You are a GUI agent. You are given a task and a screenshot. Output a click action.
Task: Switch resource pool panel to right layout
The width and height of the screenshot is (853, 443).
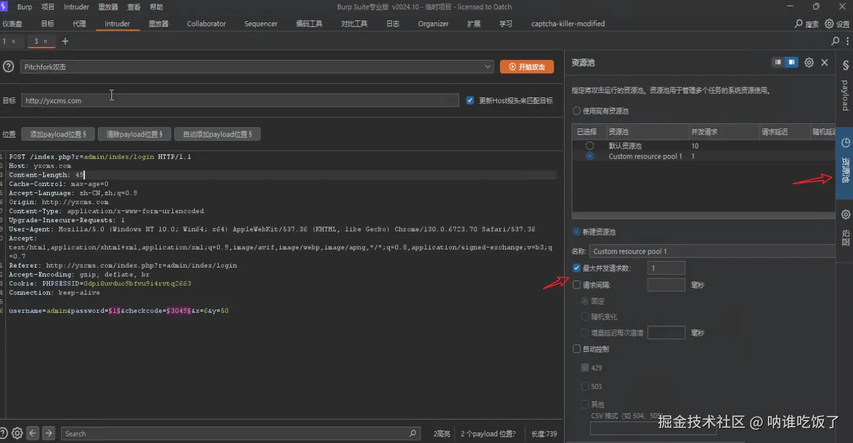pyautogui.click(x=791, y=62)
